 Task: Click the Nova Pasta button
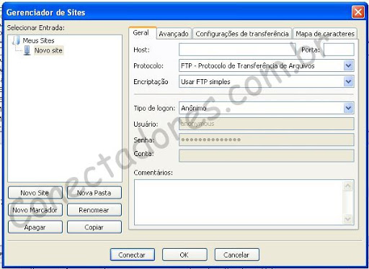point(94,193)
